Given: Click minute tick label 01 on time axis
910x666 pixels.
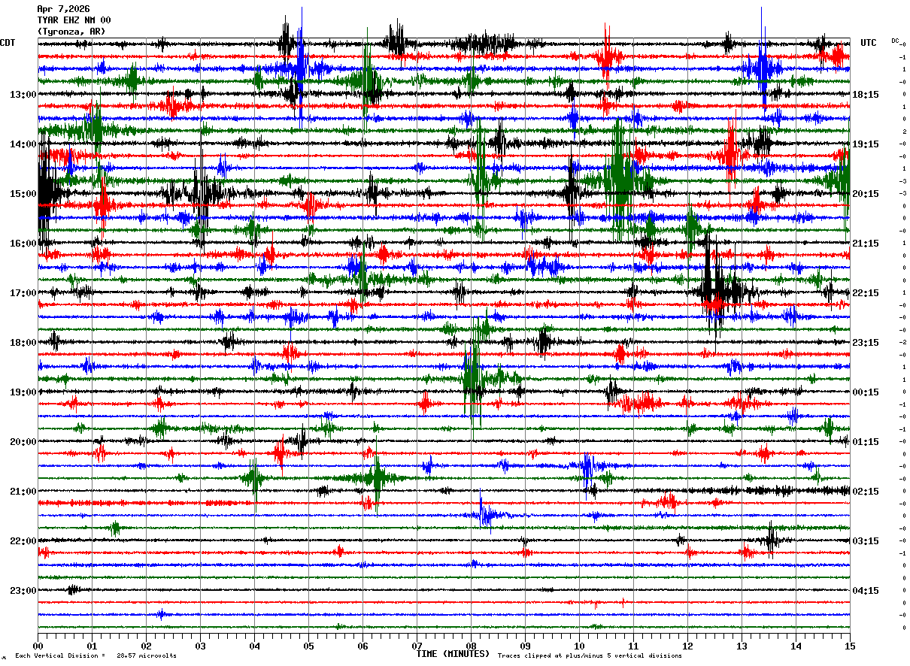Looking at the screenshot, I should (x=92, y=646).
